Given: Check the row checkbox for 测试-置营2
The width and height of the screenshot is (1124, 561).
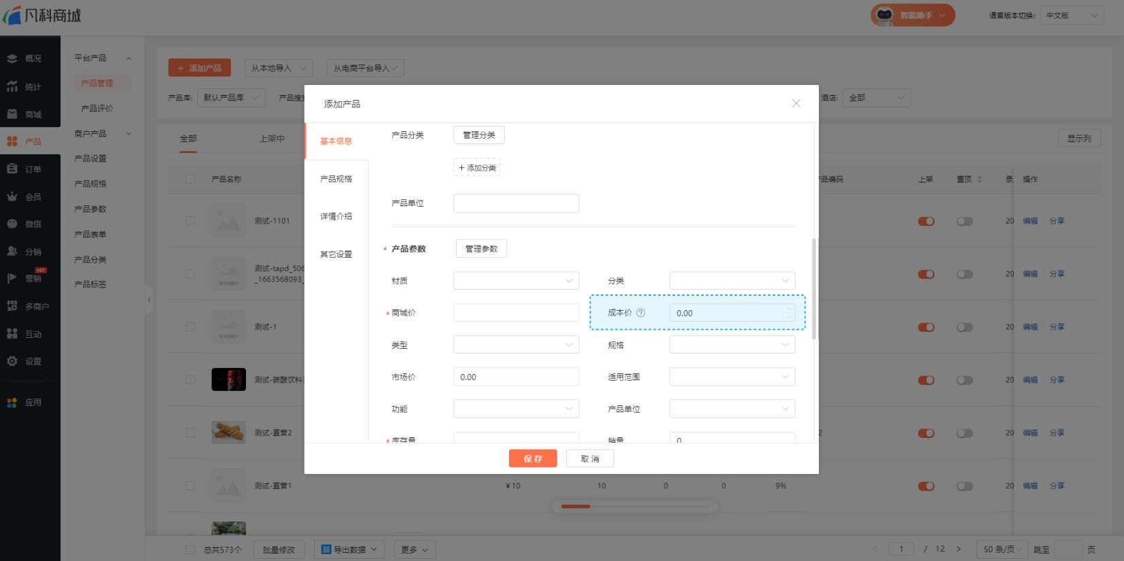Looking at the screenshot, I should (x=190, y=432).
